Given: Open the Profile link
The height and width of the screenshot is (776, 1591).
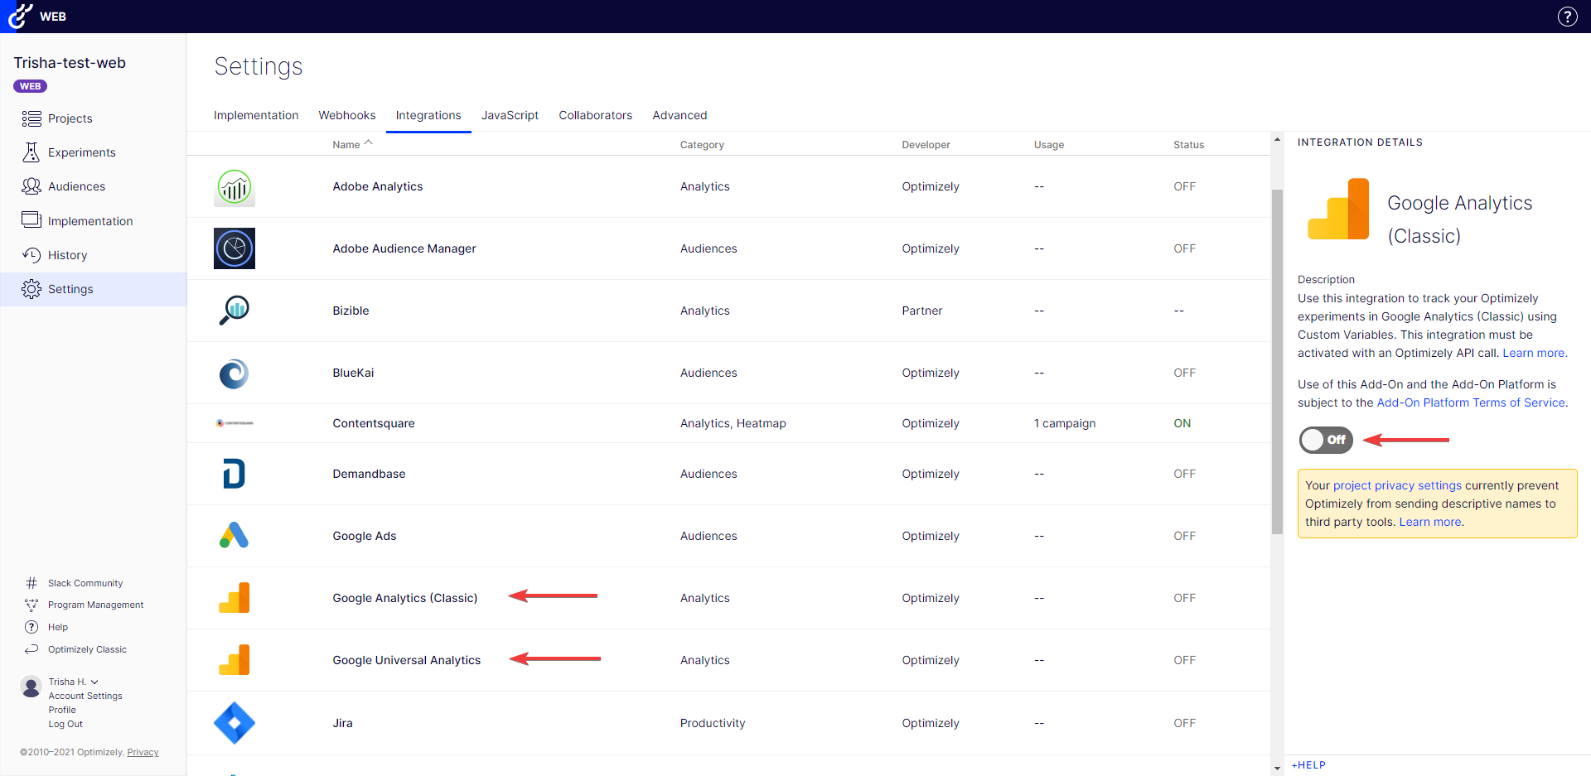Looking at the screenshot, I should (x=62, y=710).
